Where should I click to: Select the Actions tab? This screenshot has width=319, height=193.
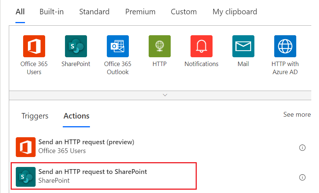tap(76, 116)
